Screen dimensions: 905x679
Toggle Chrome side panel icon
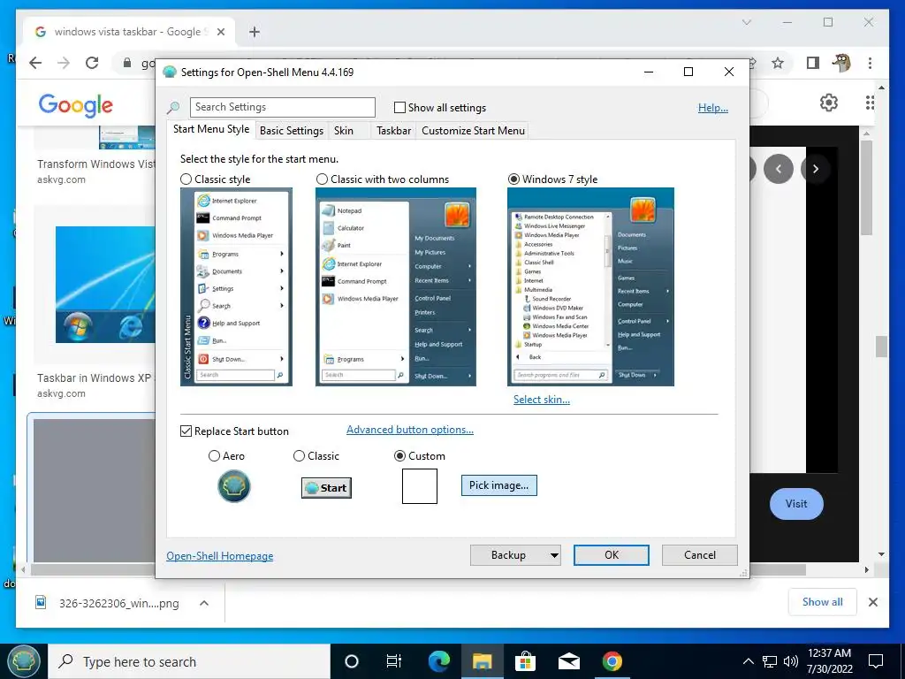(x=813, y=63)
